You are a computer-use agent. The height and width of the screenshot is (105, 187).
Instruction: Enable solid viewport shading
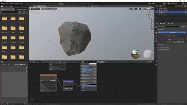147,9
